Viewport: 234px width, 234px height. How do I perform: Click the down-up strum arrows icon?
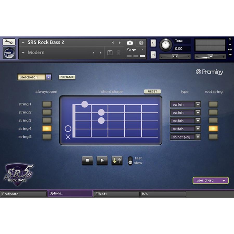point(117,160)
